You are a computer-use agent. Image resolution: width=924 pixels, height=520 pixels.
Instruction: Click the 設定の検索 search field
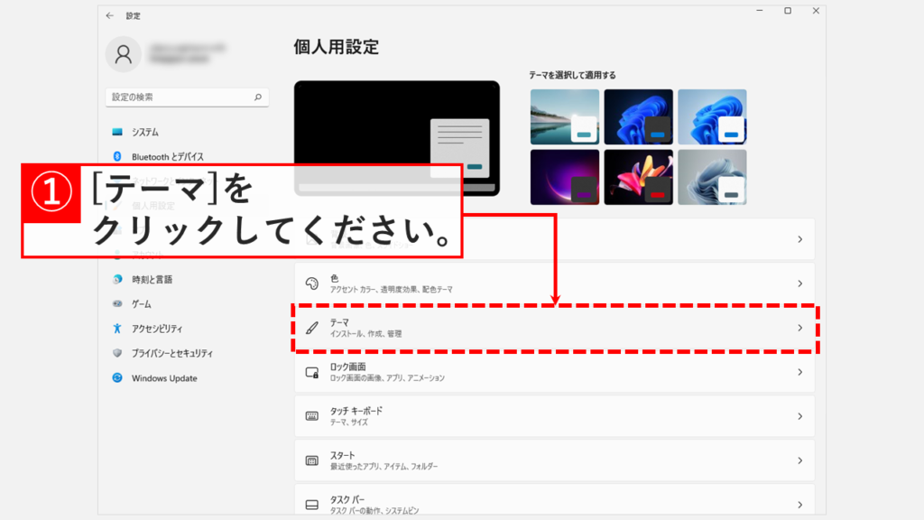point(179,97)
